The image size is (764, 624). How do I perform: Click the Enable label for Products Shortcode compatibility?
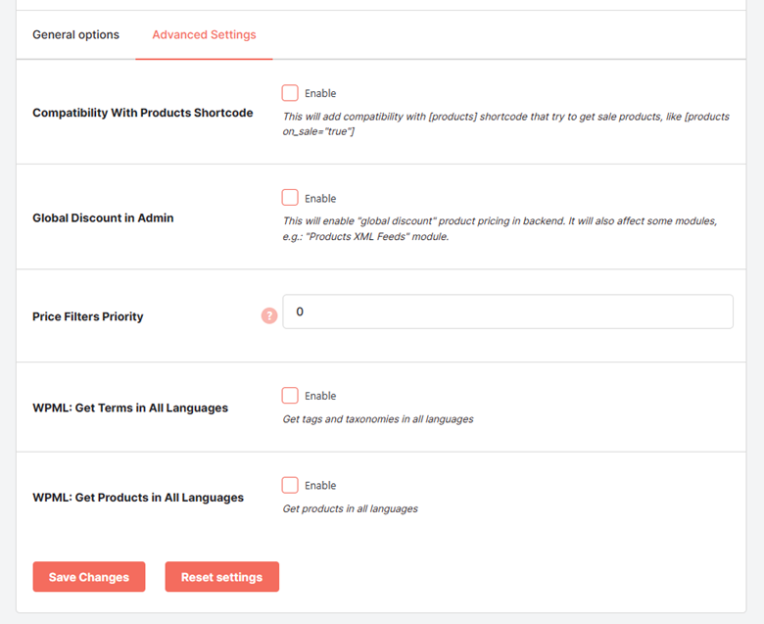pyautogui.click(x=320, y=93)
